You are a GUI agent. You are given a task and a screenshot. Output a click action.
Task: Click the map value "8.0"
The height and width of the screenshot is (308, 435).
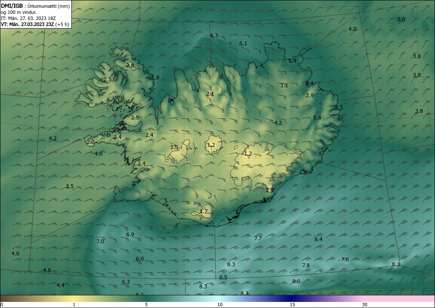coord(296,282)
